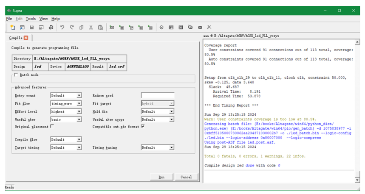Click the disabled Fit target hybrid dropdown

click(158, 103)
